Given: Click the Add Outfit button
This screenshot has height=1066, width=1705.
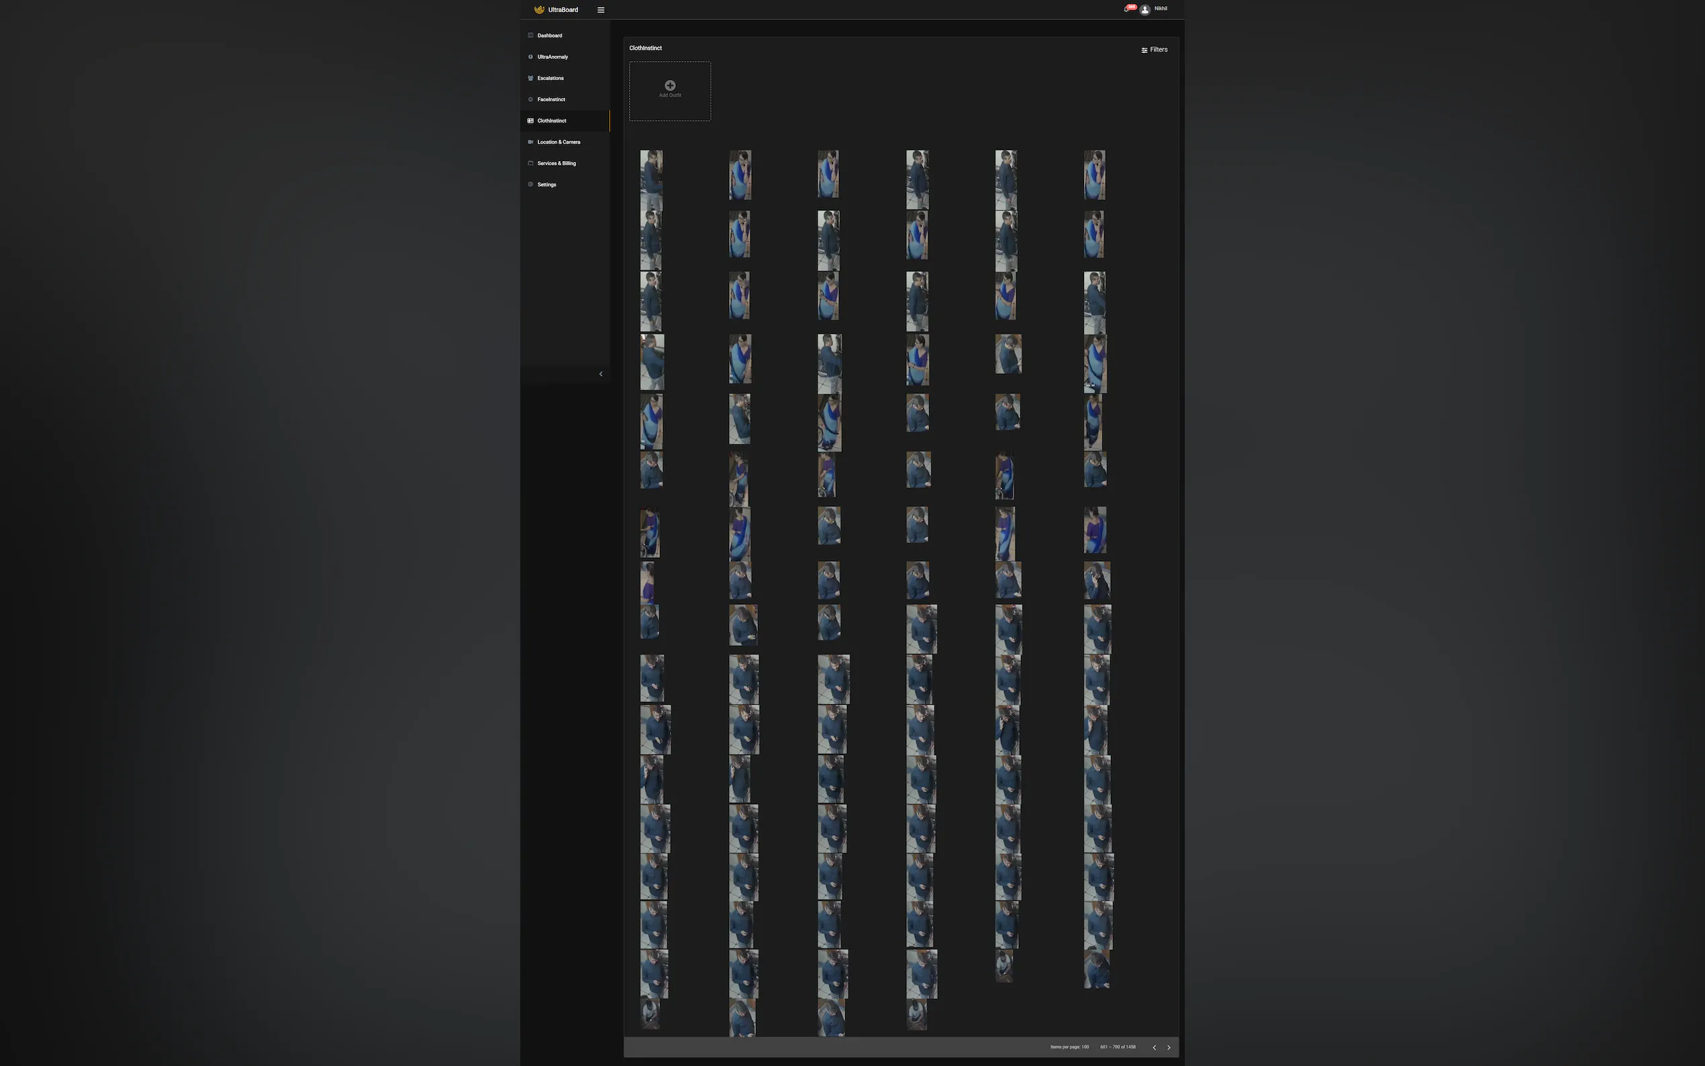Looking at the screenshot, I should pyautogui.click(x=670, y=91).
